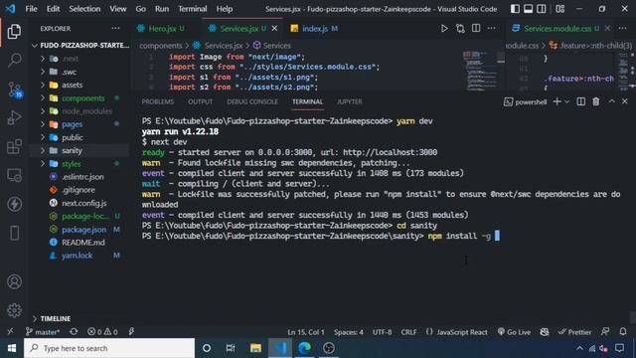The image size is (636, 358).
Task: Open editor More Actions ellipsis
Action: pos(491,29)
